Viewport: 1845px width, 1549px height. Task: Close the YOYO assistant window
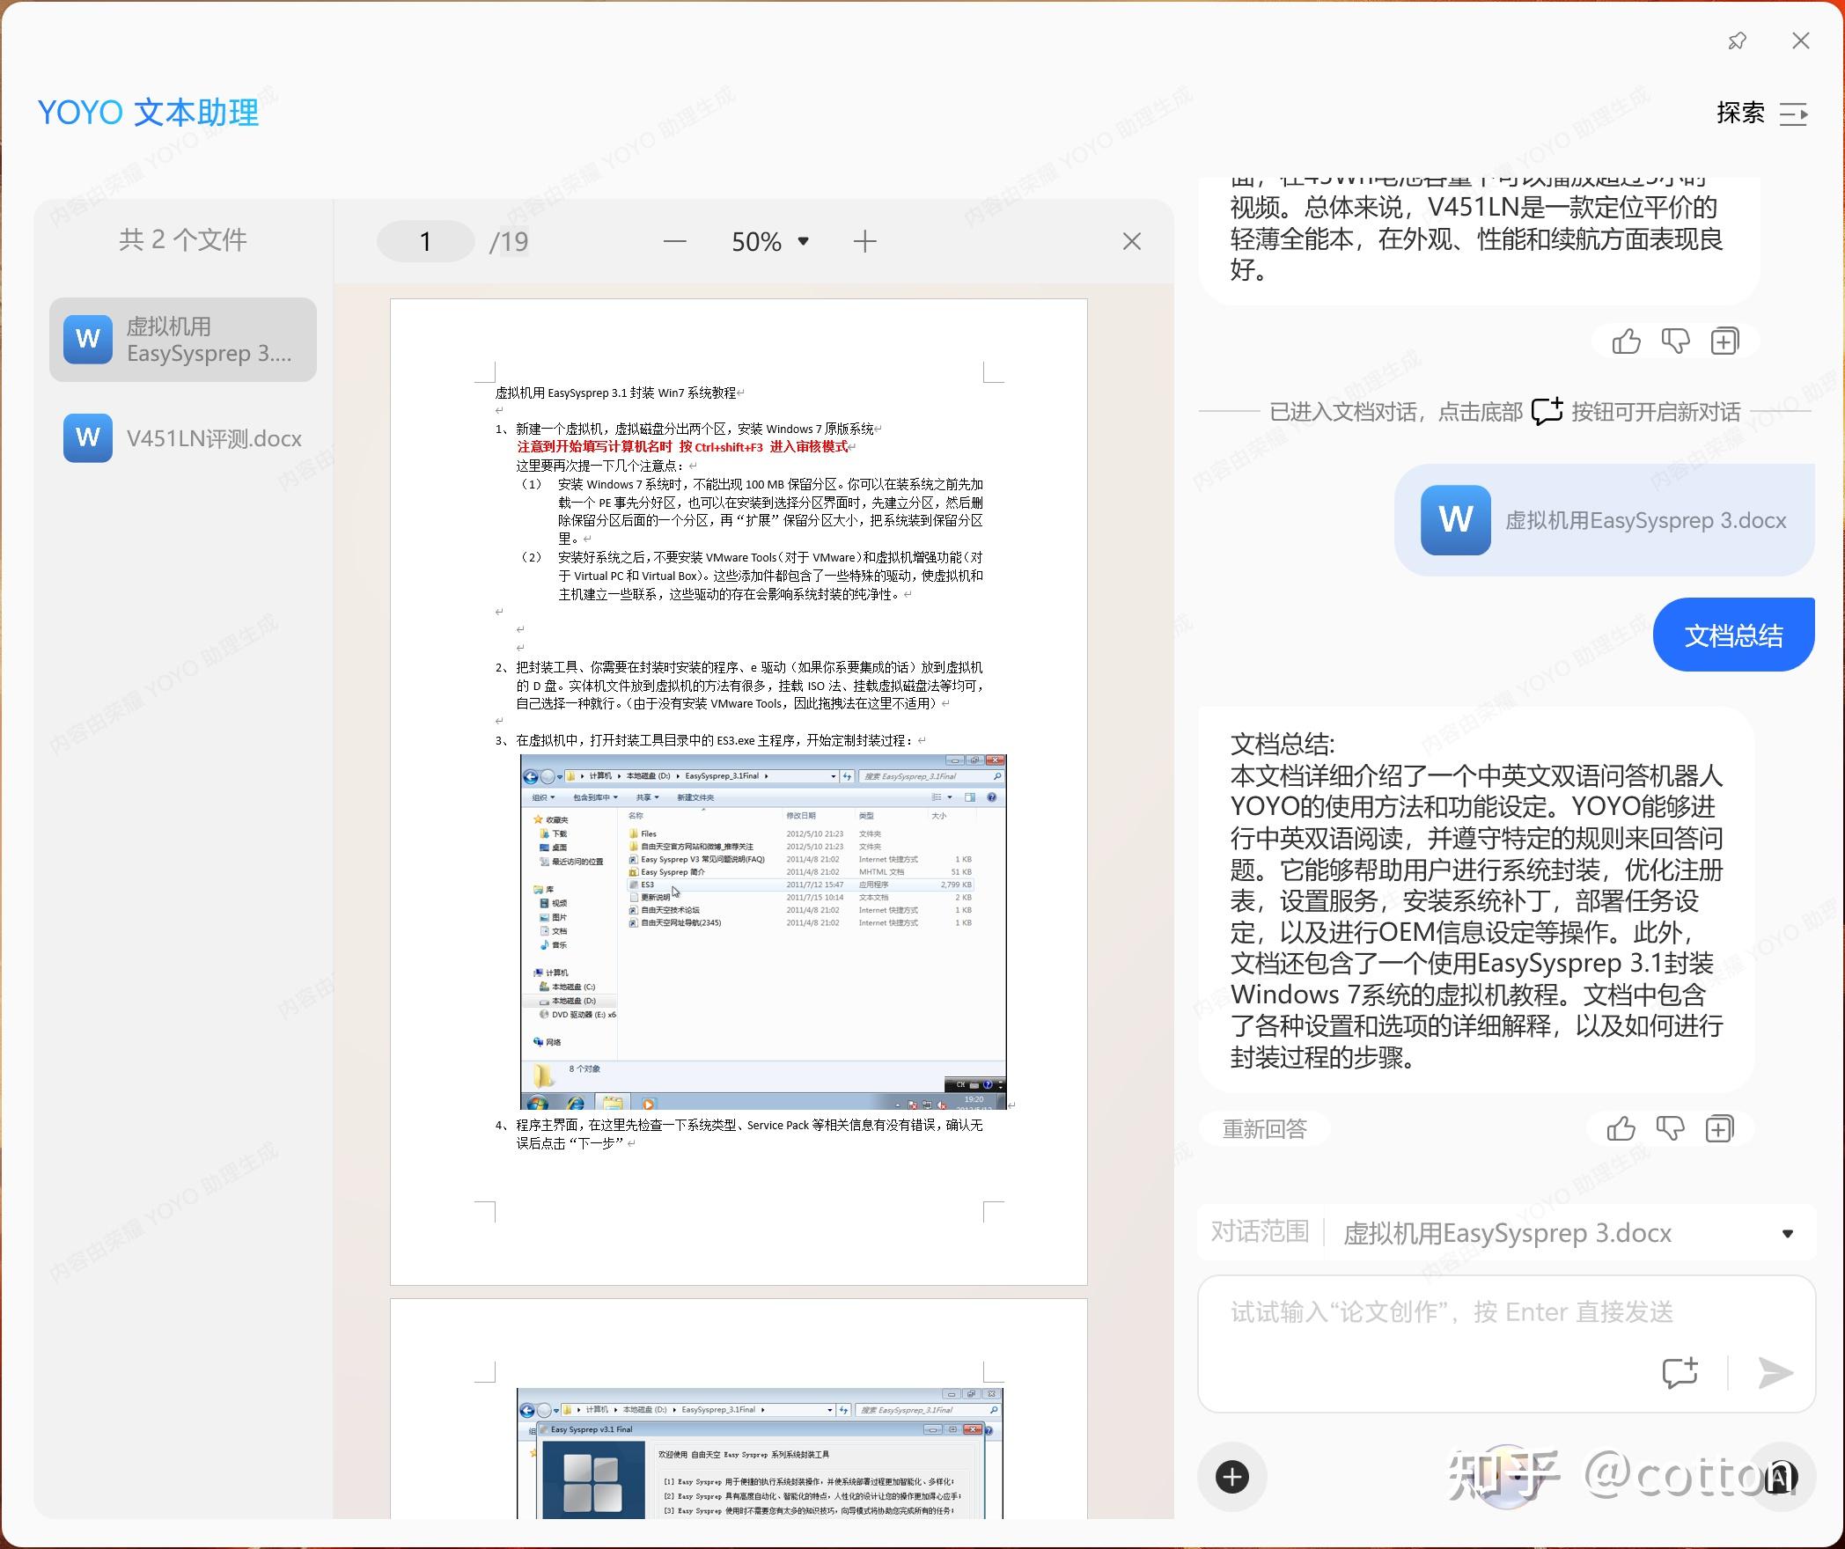tap(1801, 41)
